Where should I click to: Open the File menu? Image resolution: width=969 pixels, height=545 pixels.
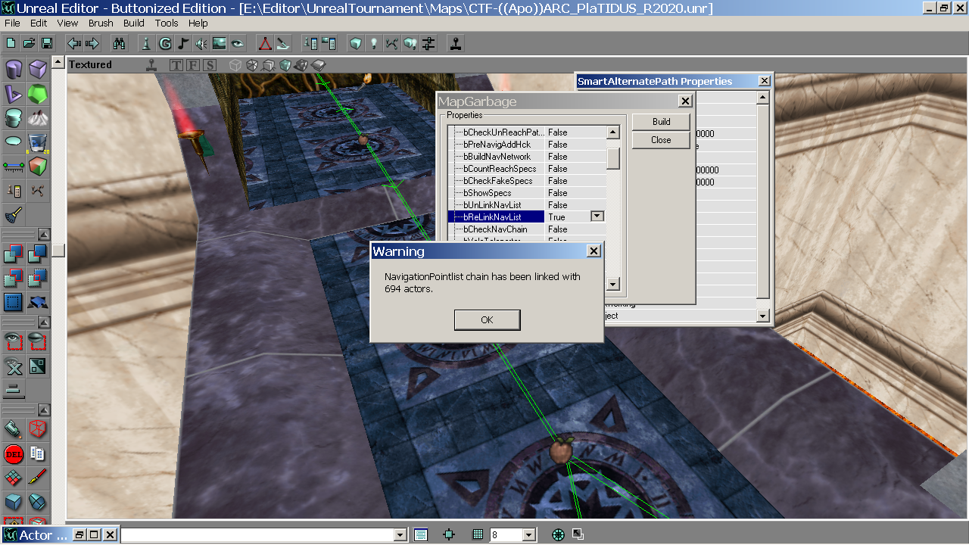click(12, 23)
